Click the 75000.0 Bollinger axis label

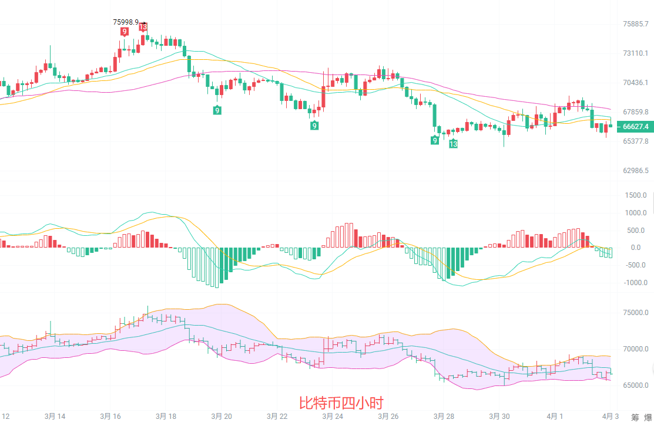pos(635,313)
